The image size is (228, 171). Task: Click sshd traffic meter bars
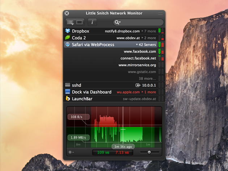coord(161,85)
